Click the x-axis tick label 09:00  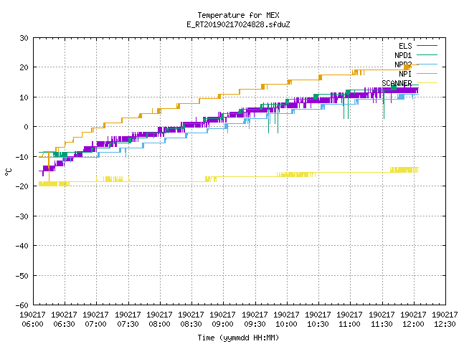coord(223,324)
